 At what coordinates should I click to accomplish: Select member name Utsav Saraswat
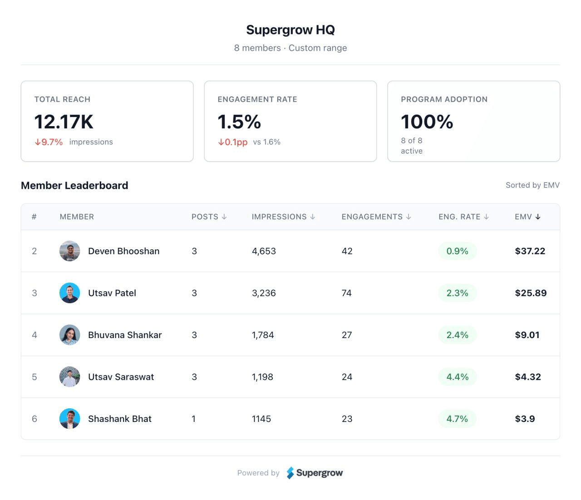(121, 377)
